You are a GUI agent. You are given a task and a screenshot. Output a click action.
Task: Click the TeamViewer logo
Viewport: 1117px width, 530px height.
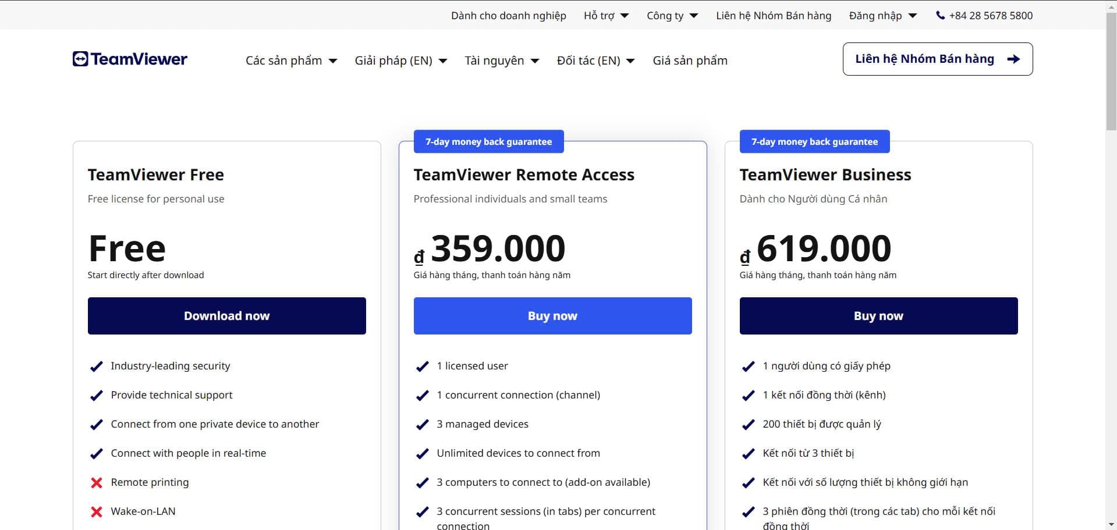click(x=130, y=59)
